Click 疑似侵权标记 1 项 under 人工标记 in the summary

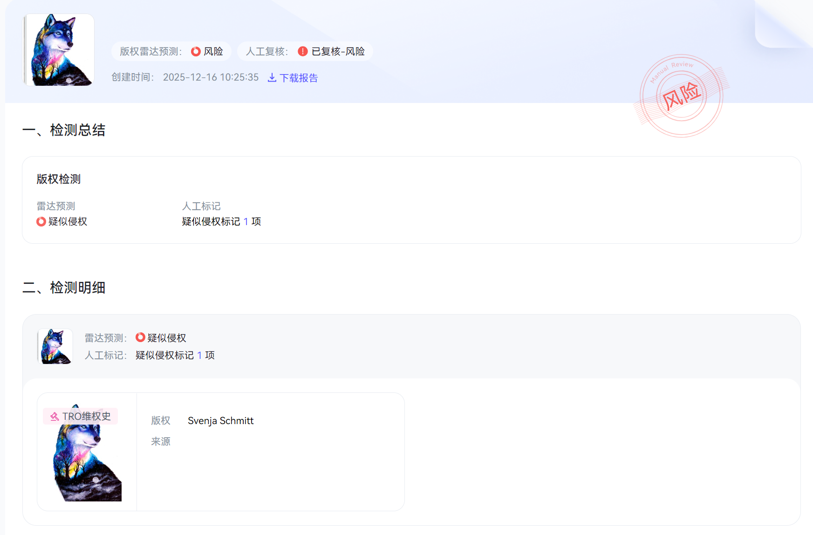click(x=221, y=221)
